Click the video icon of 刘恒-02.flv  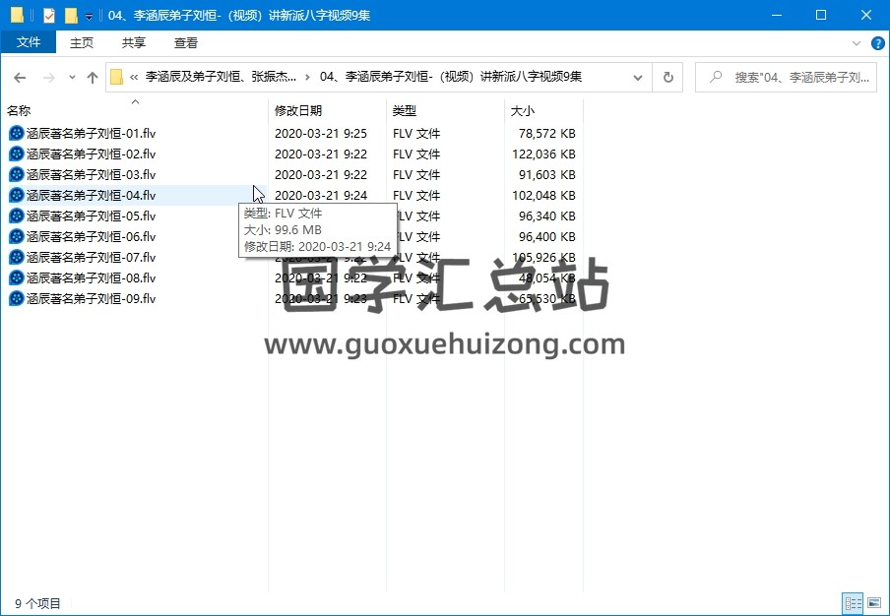point(17,154)
